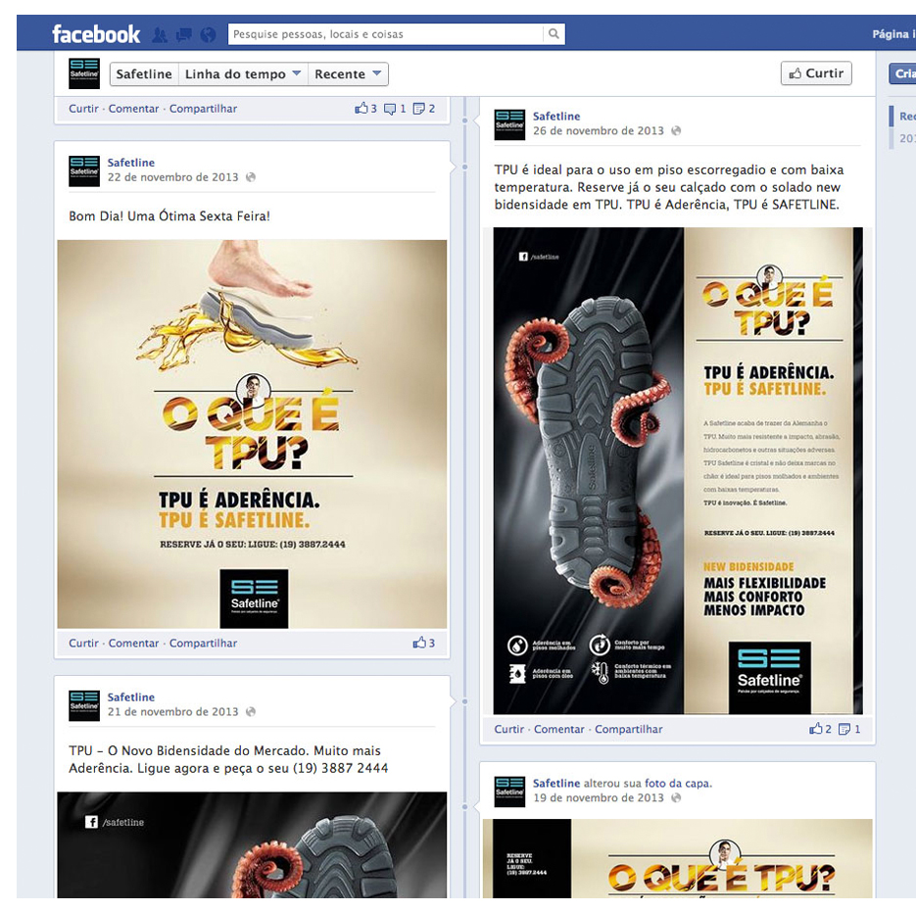Open notifications globe icon in header

tap(208, 35)
